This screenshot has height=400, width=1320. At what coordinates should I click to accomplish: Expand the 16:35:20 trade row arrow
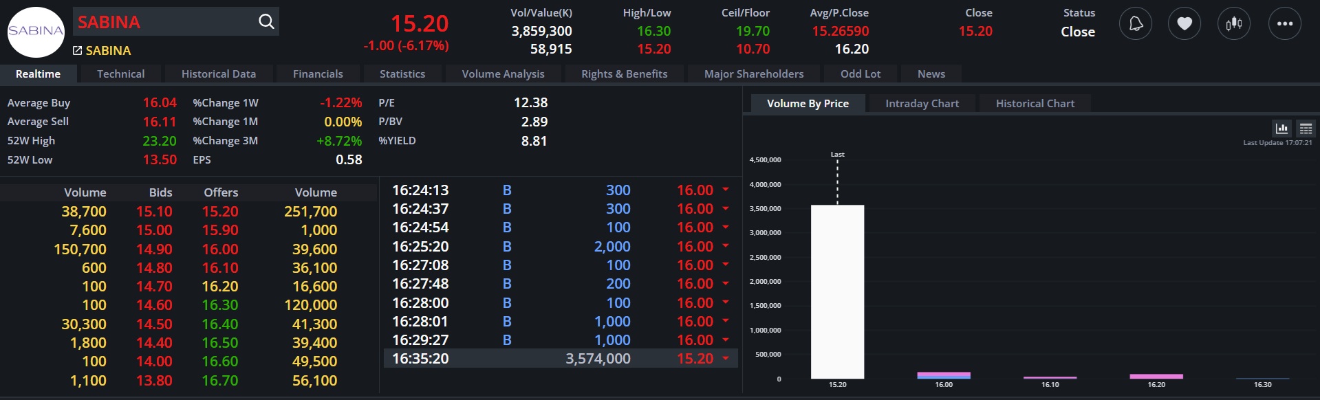coord(725,358)
